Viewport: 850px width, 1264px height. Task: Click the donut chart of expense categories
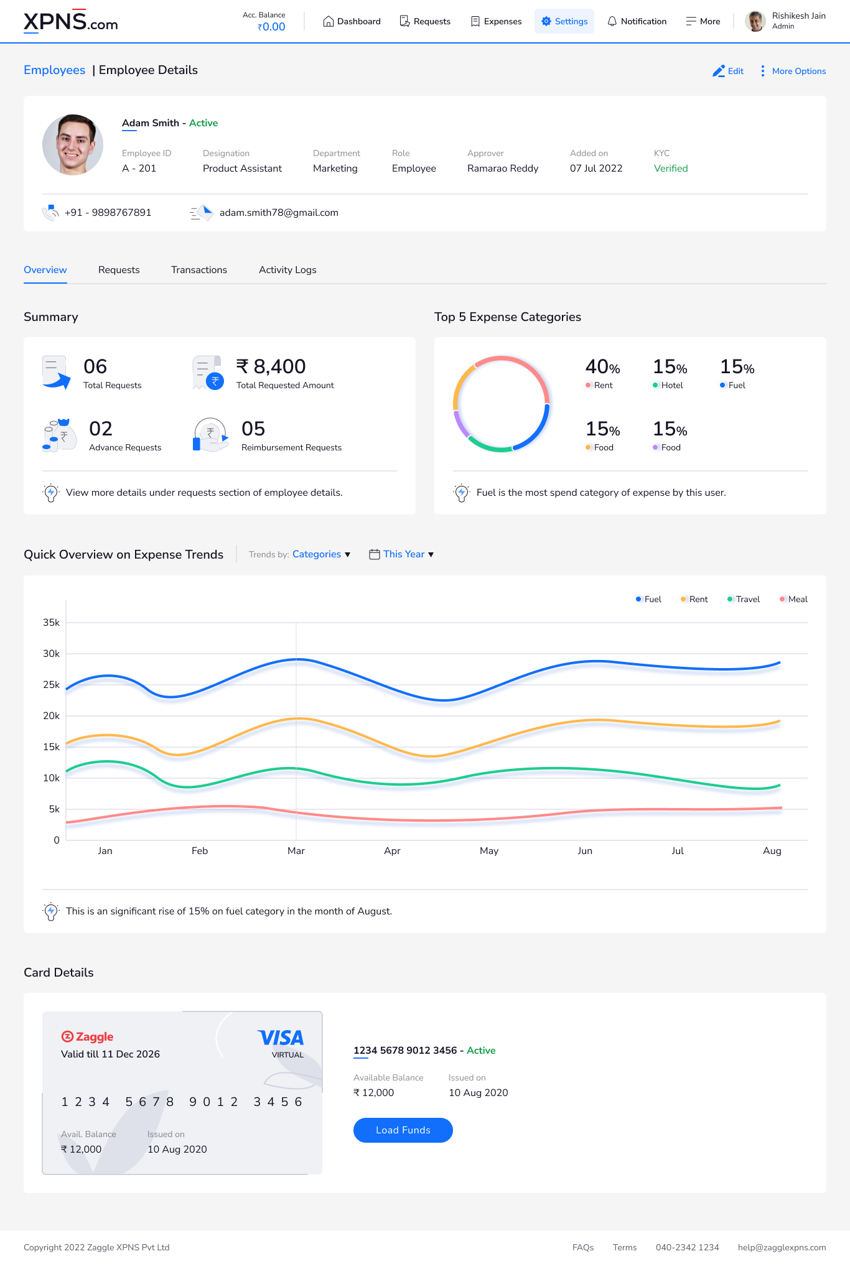click(502, 404)
